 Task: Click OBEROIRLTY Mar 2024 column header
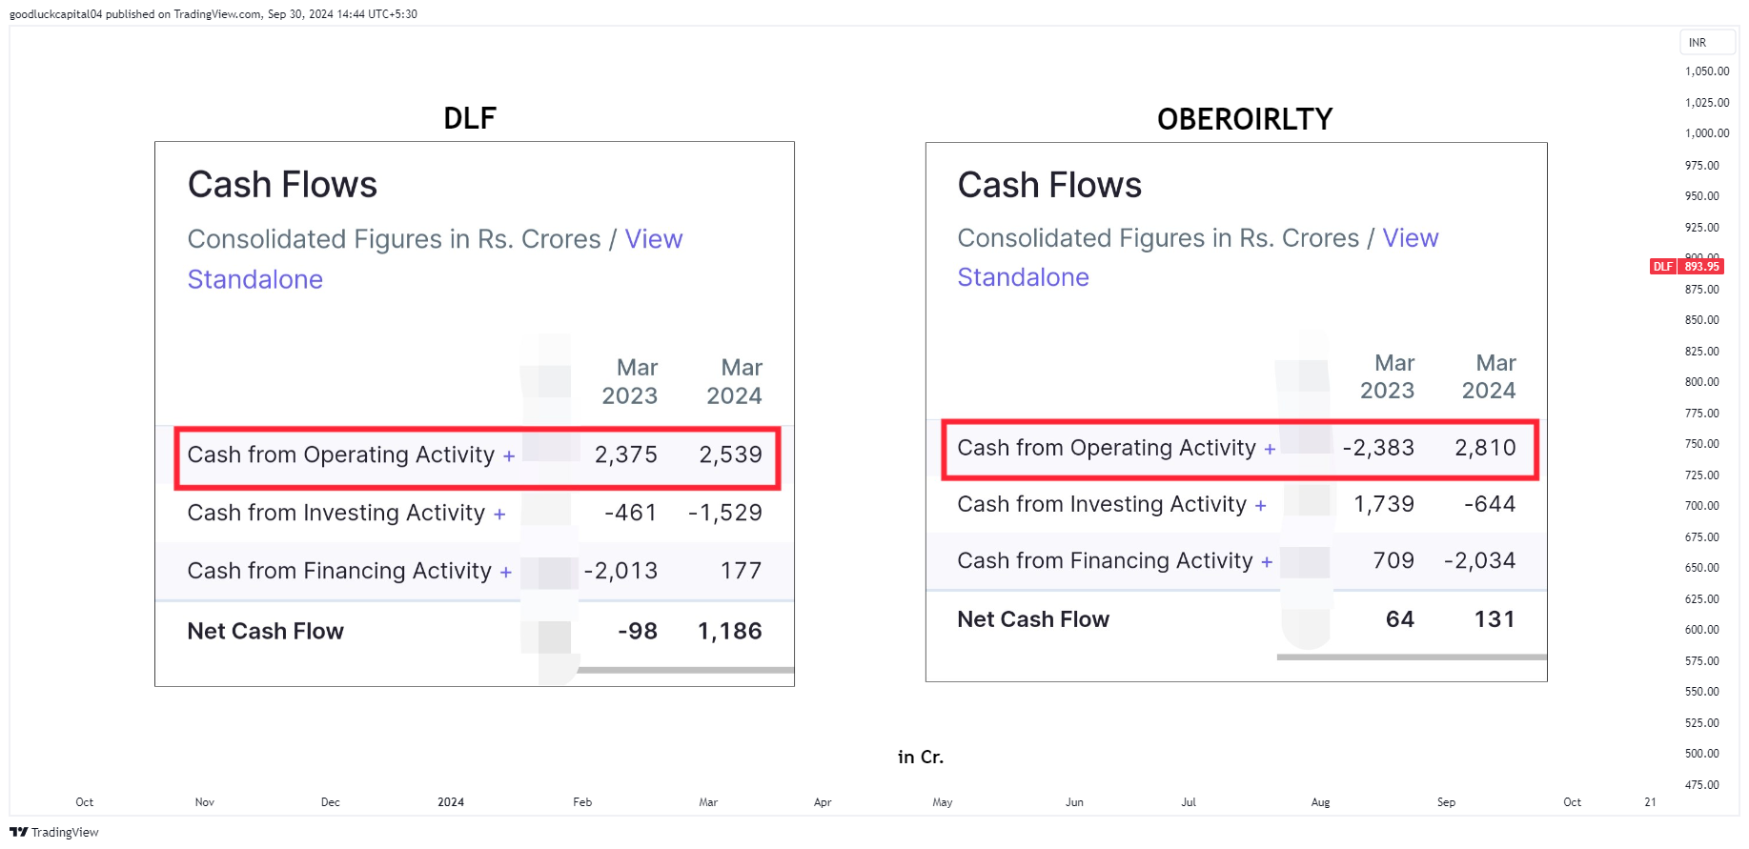click(1489, 376)
